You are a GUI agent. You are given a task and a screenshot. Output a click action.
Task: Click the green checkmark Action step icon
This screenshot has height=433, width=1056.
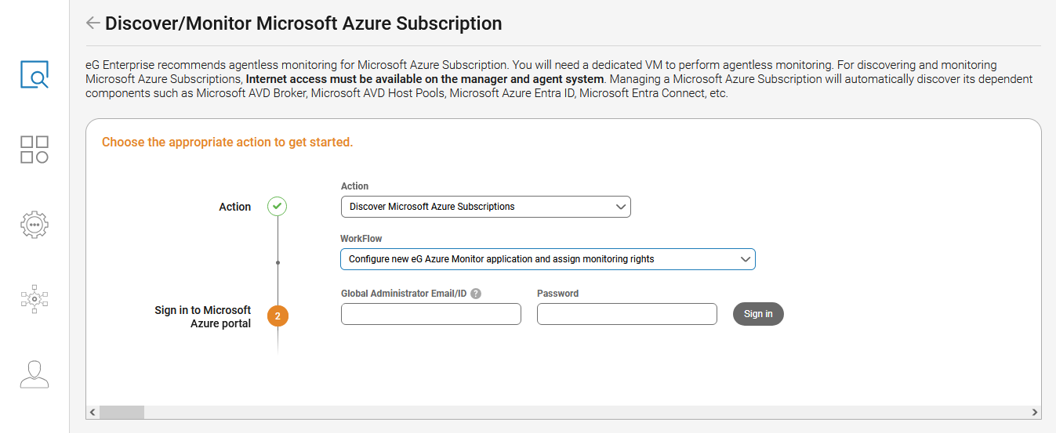[x=277, y=207]
